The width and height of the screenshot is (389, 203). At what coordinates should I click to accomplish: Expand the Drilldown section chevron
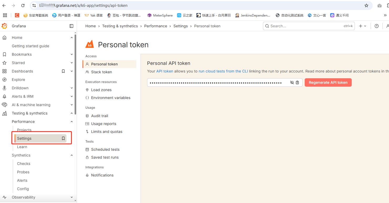coord(72,88)
